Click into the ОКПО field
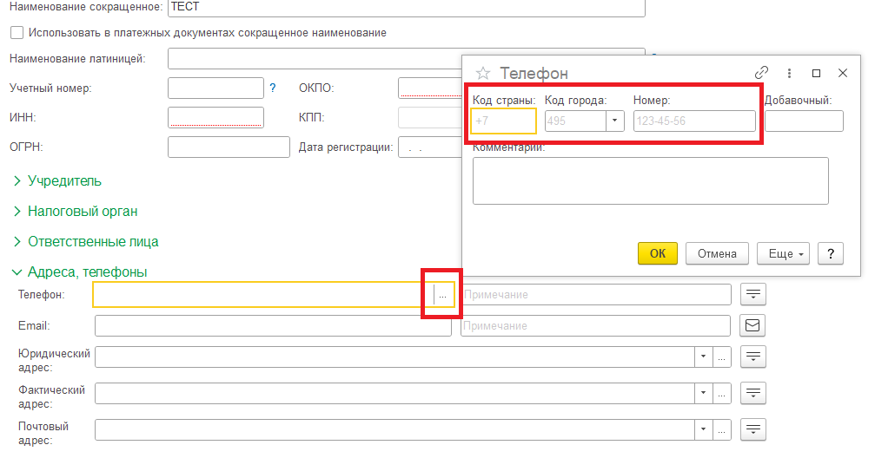 pos(430,88)
